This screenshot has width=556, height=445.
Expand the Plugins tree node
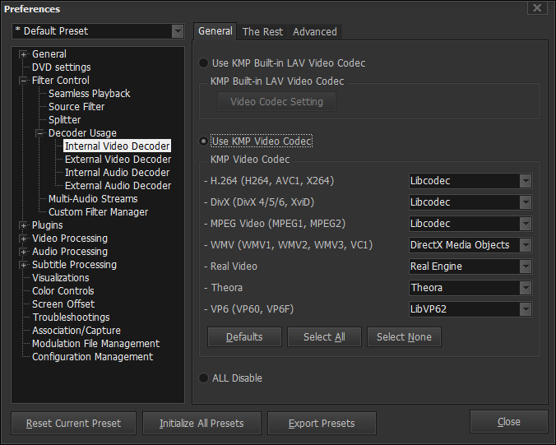tap(23, 225)
